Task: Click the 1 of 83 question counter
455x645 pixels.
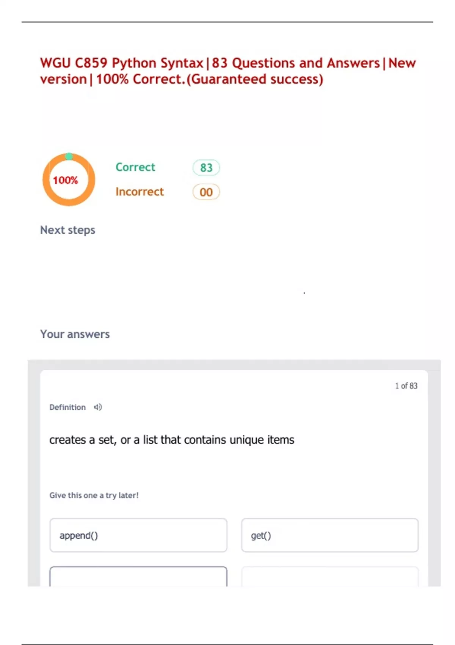Action: pos(406,386)
